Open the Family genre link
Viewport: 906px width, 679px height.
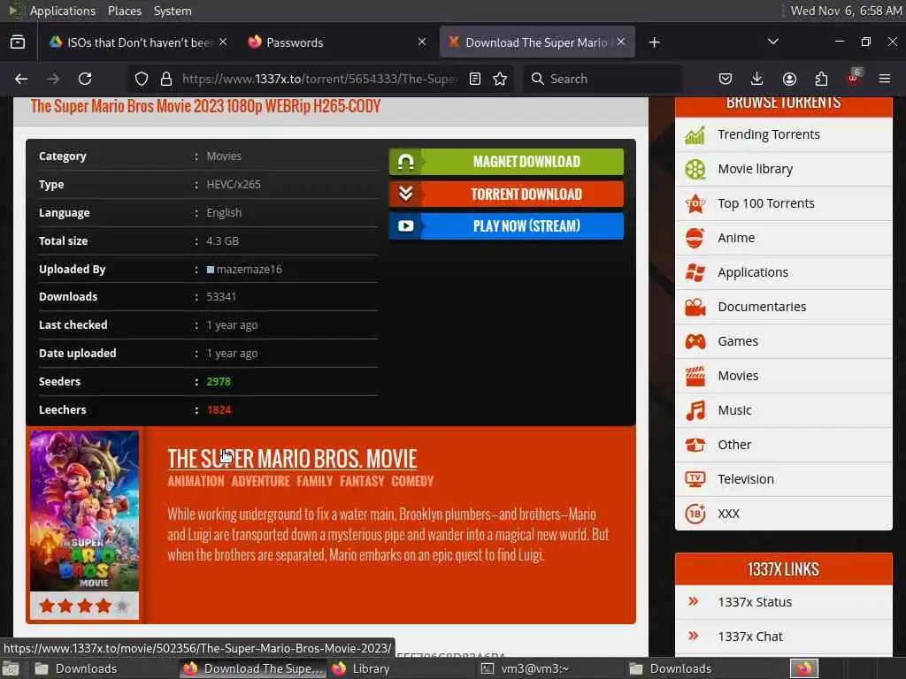point(315,481)
